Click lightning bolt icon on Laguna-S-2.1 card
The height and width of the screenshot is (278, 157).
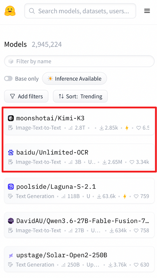coord(125,196)
